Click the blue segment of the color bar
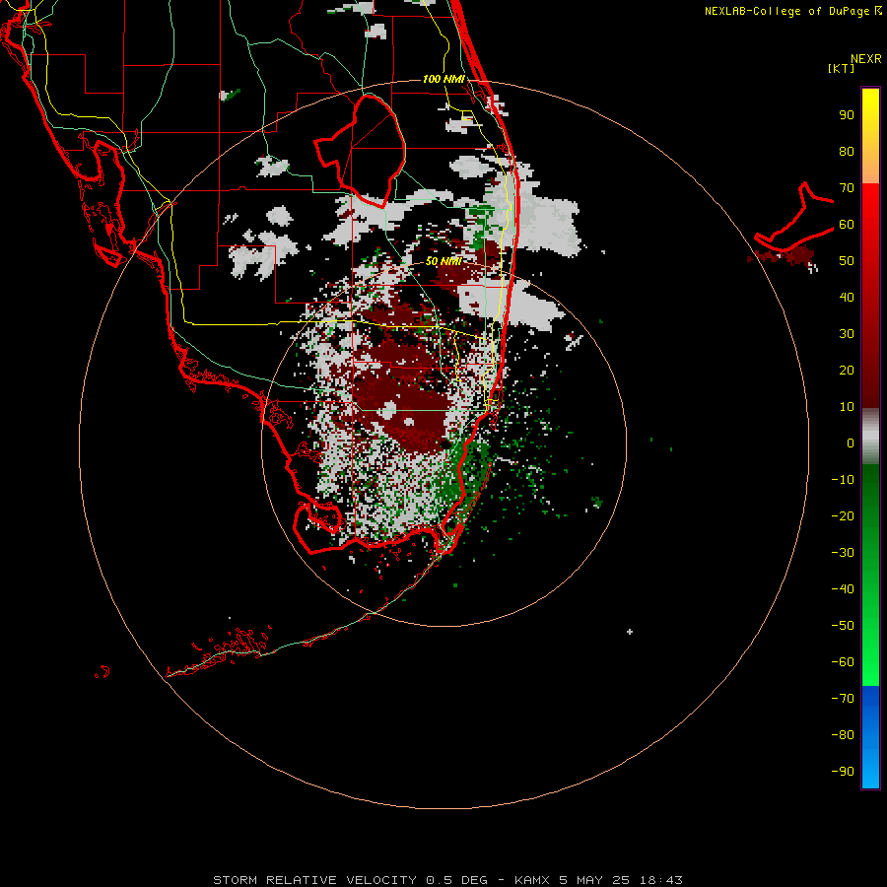The image size is (887, 887). point(870,737)
